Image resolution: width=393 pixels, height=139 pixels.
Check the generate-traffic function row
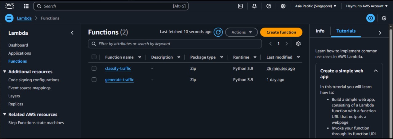[94, 80]
